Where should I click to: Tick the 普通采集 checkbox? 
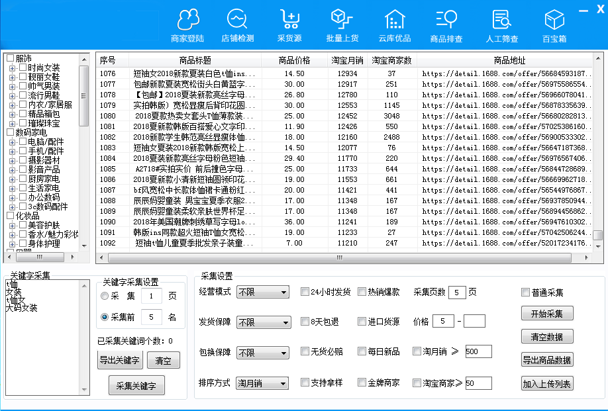525,293
